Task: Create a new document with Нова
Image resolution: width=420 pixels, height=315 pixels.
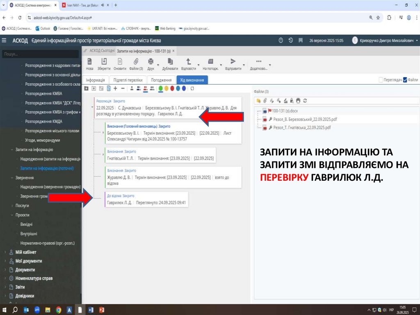Action: click(89, 62)
